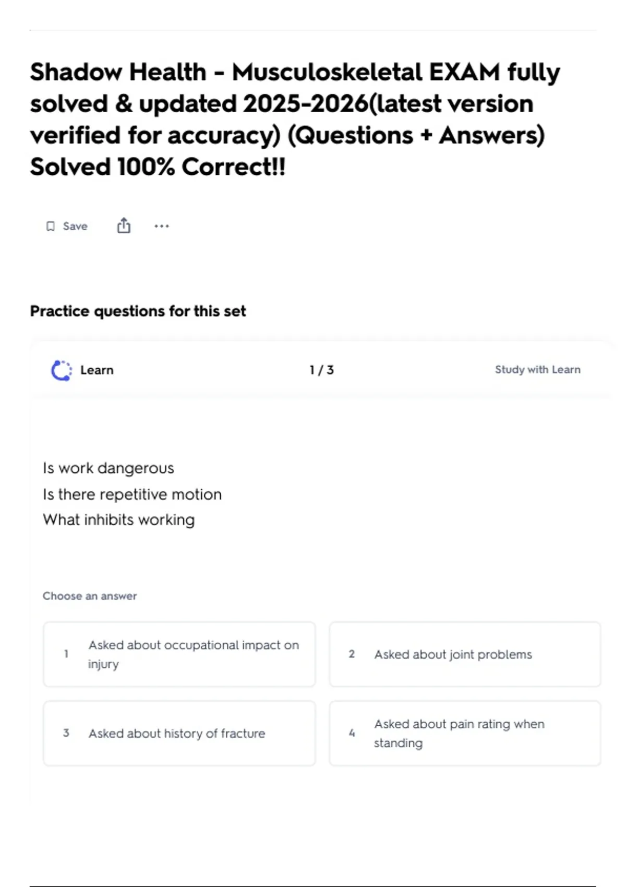
Task: Click the number 4 badge on the fourth answer
Action: (x=352, y=733)
